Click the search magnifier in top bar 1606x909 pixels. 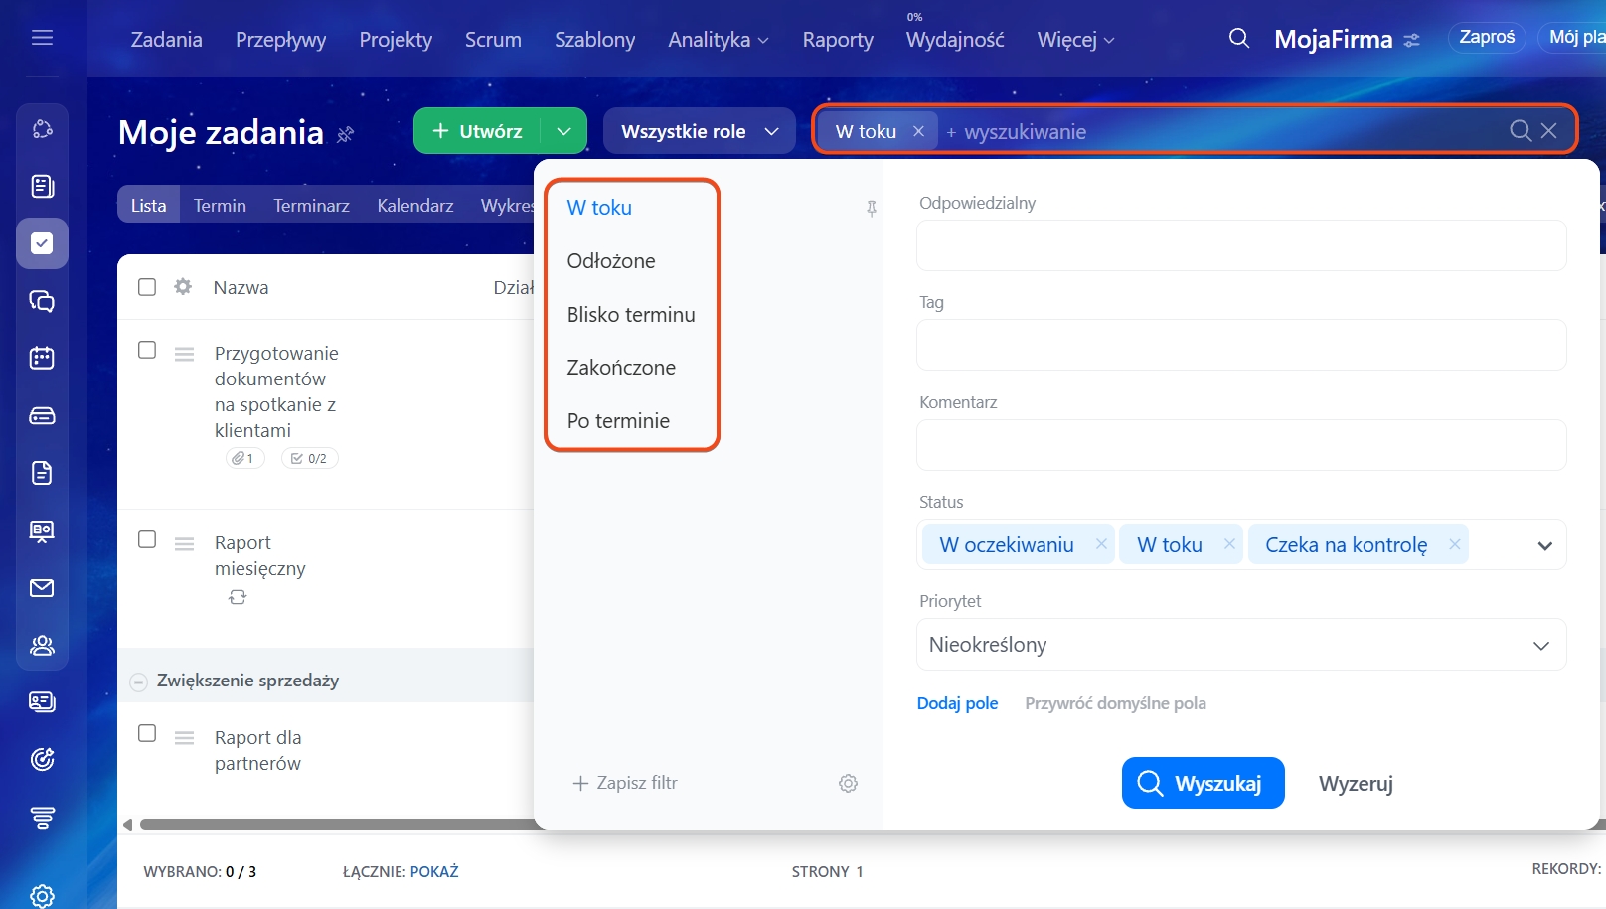1239,39
